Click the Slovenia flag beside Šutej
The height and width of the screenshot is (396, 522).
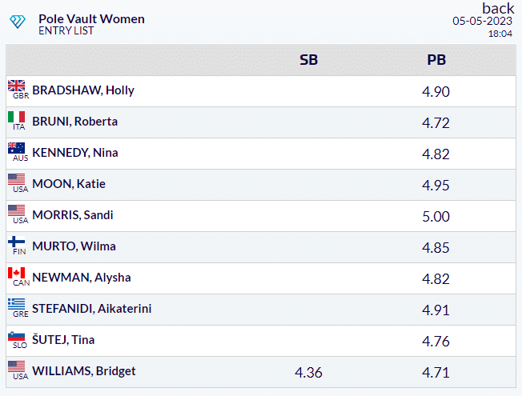[x=16, y=335]
